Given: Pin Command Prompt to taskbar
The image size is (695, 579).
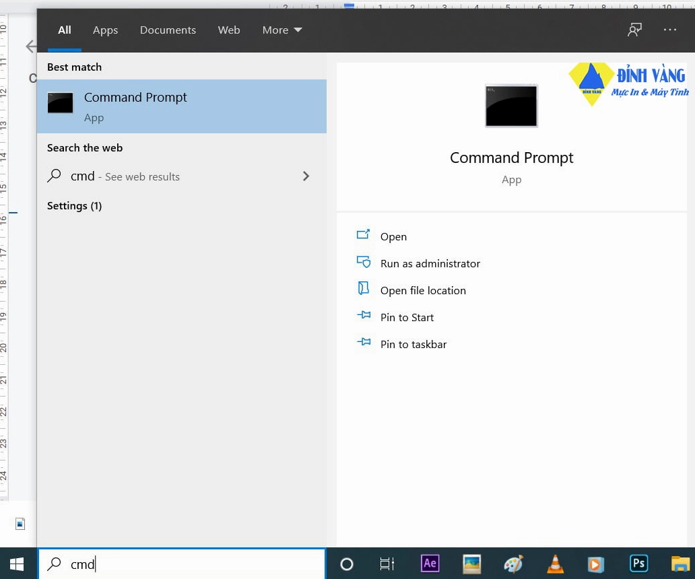Looking at the screenshot, I should pyautogui.click(x=413, y=344).
